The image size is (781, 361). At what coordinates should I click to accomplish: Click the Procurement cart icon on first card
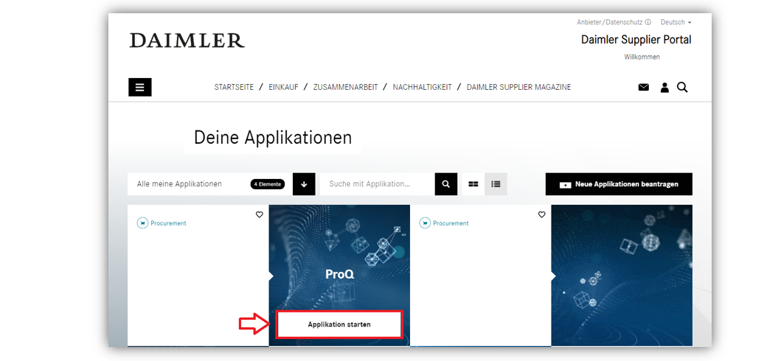tap(142, 223)
